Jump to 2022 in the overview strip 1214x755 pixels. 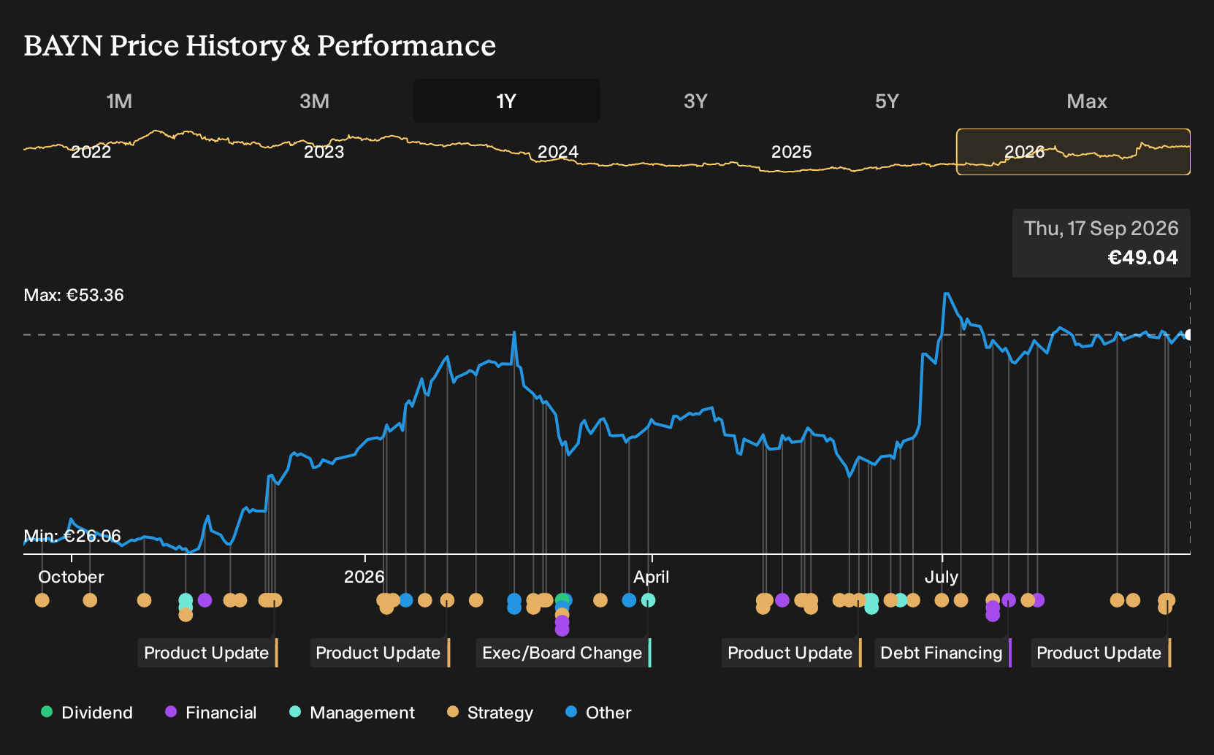click(x=91, y=152)
